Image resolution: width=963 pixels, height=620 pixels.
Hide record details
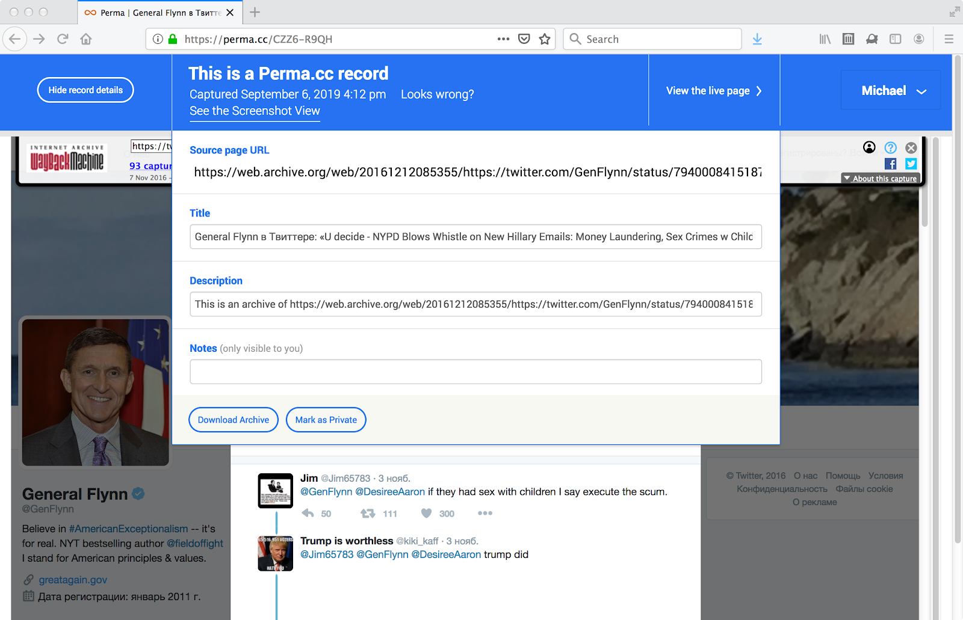tap(85, 90)
